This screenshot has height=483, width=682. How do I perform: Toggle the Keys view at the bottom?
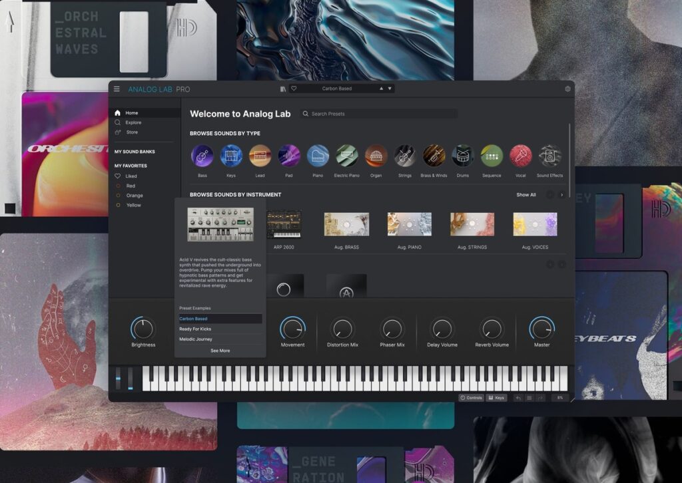496,397
